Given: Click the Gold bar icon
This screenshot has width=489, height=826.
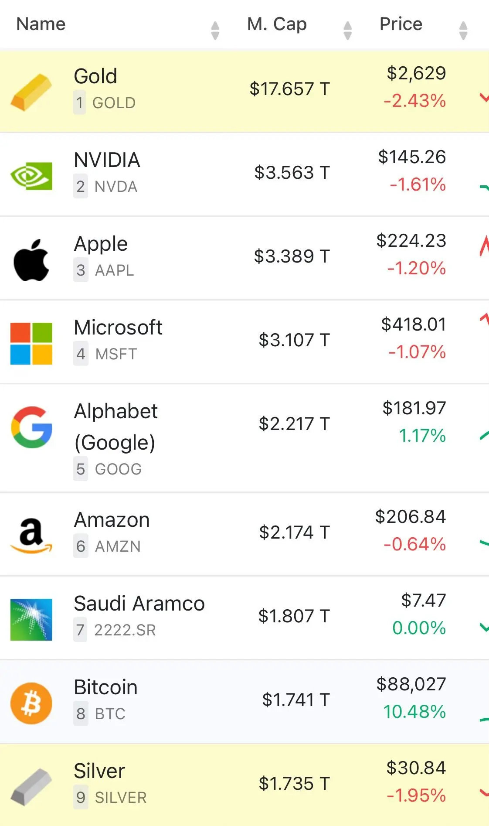Looking at the screenshot, I should point(31,92).
